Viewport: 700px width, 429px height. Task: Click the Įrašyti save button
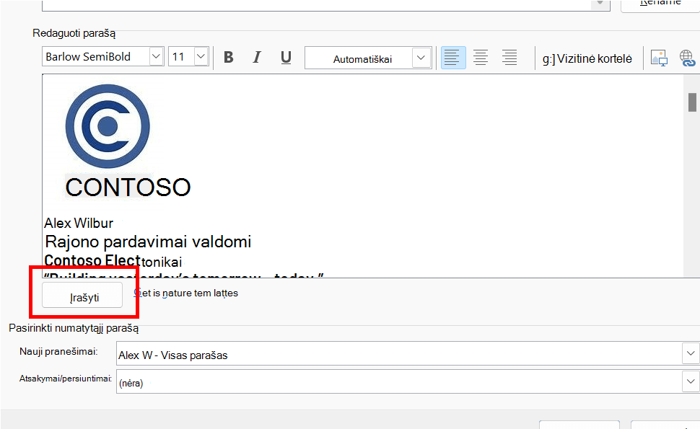click(82, 295)
